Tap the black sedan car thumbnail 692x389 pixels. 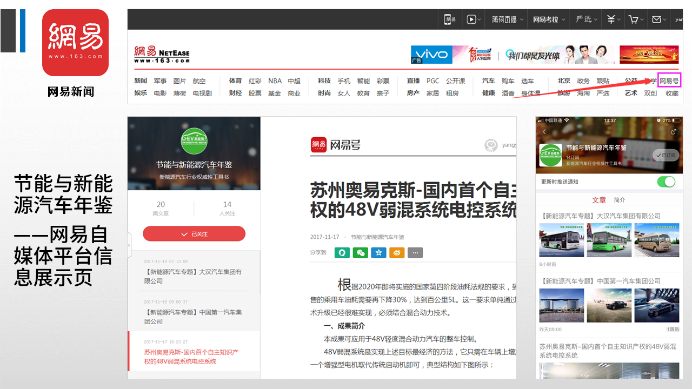point(609,305)
